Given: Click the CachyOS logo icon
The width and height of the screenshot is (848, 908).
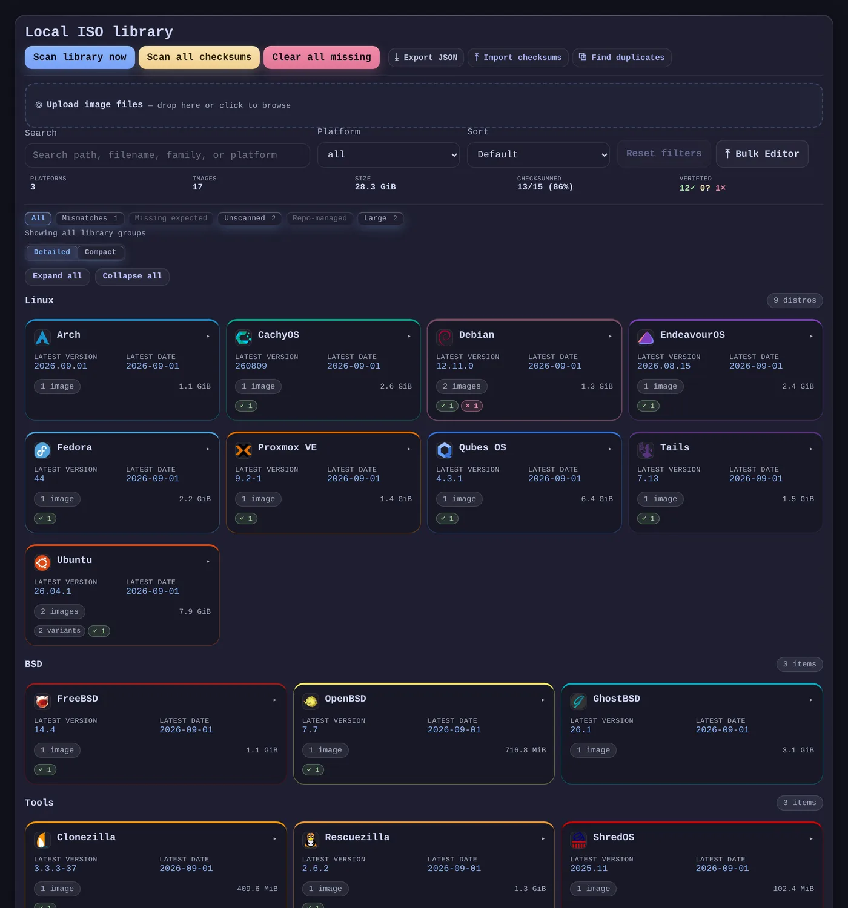Looking at the screenshot, I should (x=243, y=337).
